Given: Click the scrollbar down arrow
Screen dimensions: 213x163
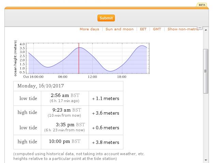Looking at the screenshot, I should coord(206,160).
